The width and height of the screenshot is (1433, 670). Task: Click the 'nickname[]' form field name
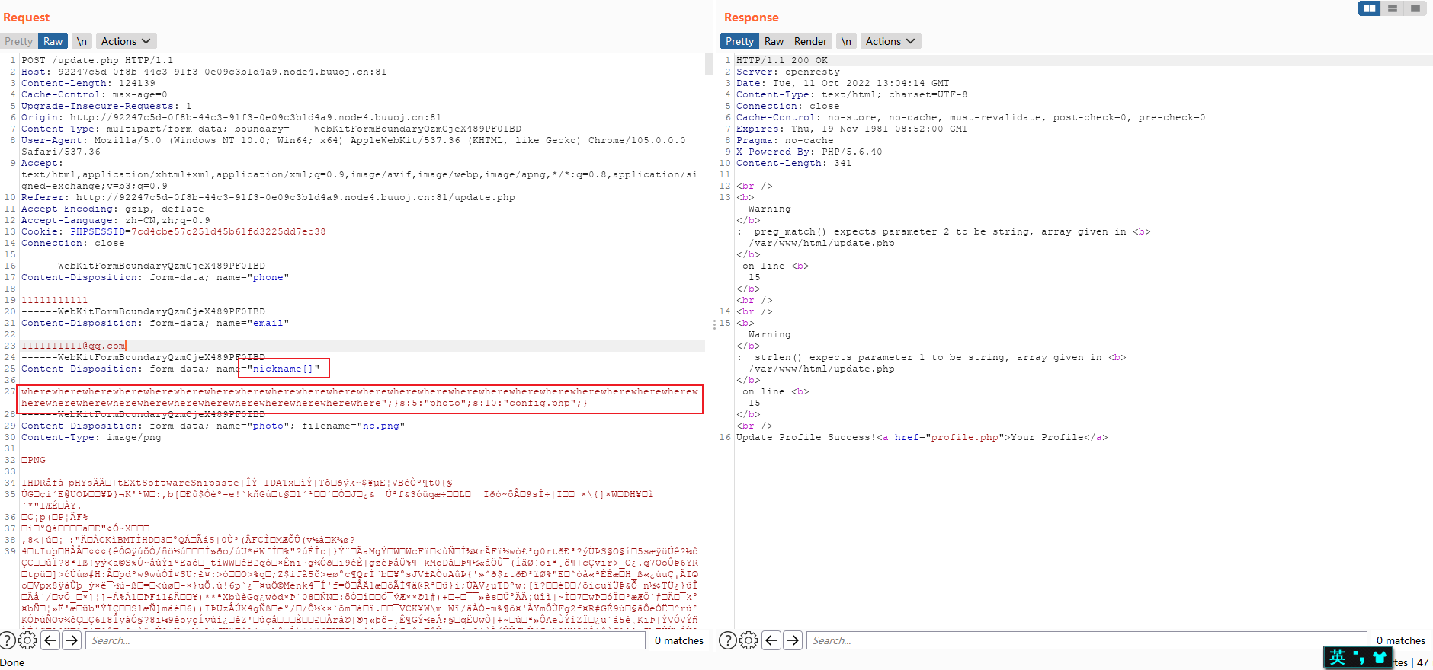tap(283, 368)
